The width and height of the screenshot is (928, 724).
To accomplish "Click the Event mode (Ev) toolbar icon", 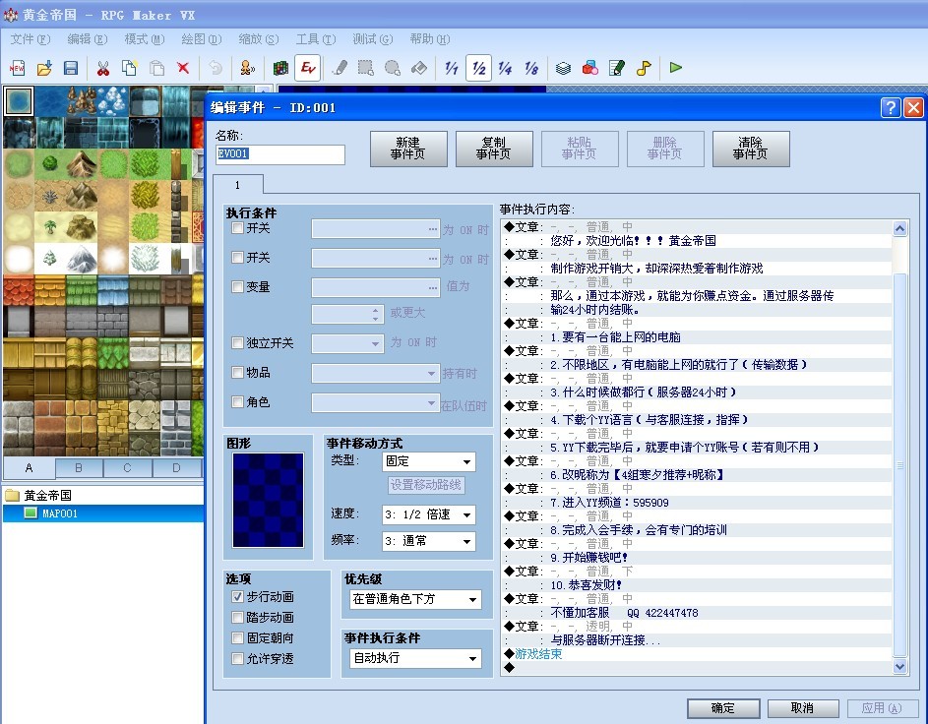I will coord(308,68).
